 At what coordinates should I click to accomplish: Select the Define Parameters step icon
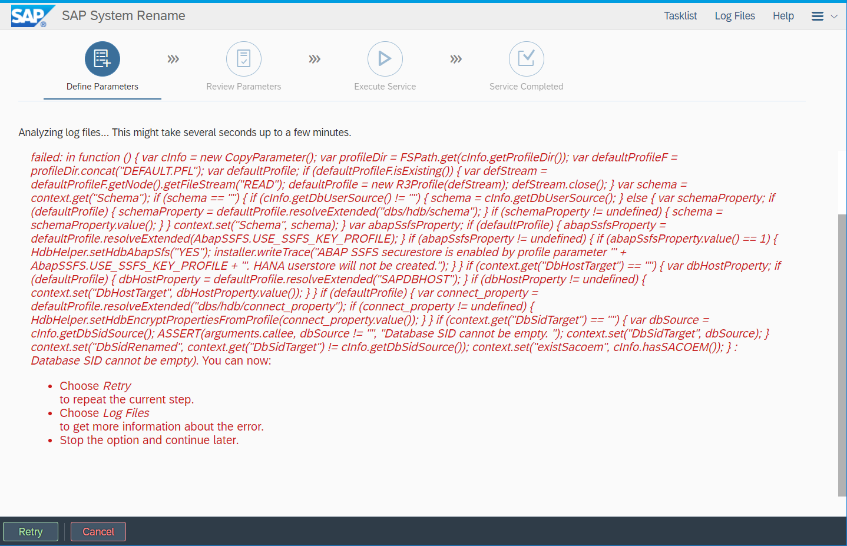click(102, 59)
